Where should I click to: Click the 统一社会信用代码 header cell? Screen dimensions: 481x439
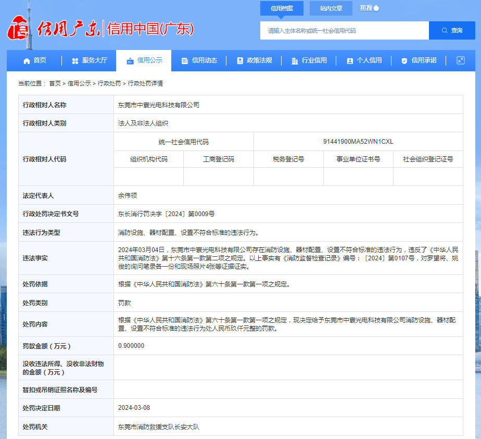[x=183, y=142]
